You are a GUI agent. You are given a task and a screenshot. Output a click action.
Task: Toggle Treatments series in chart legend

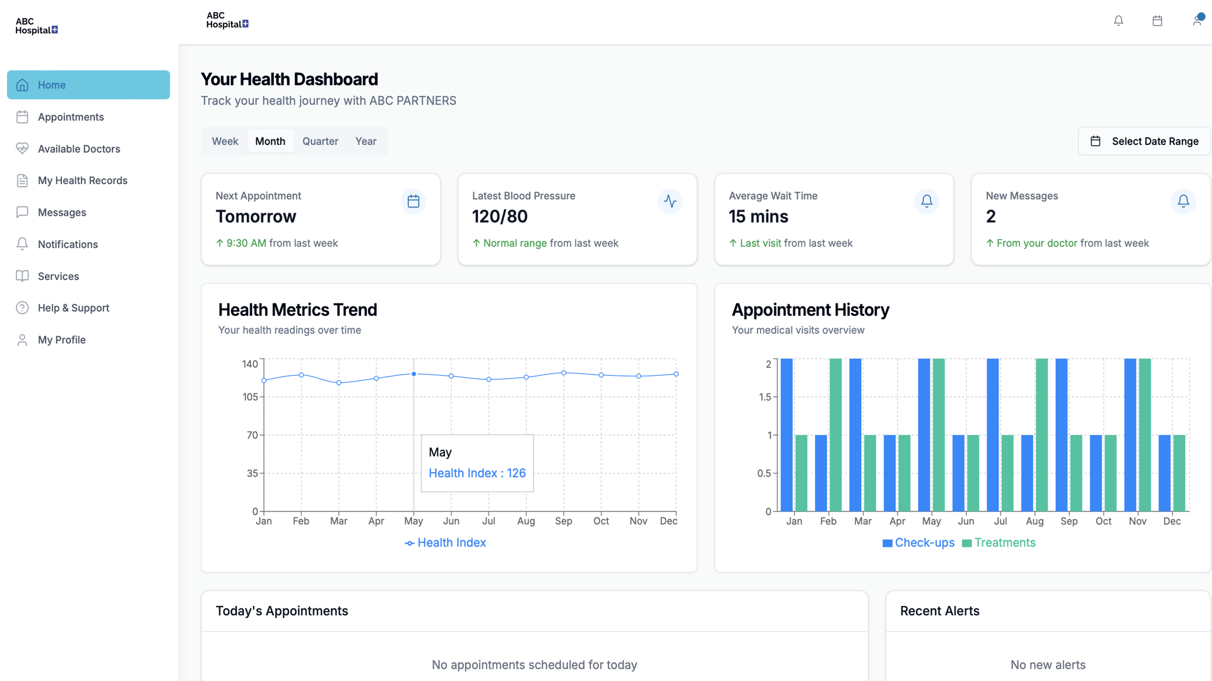[x=999, y=543]
